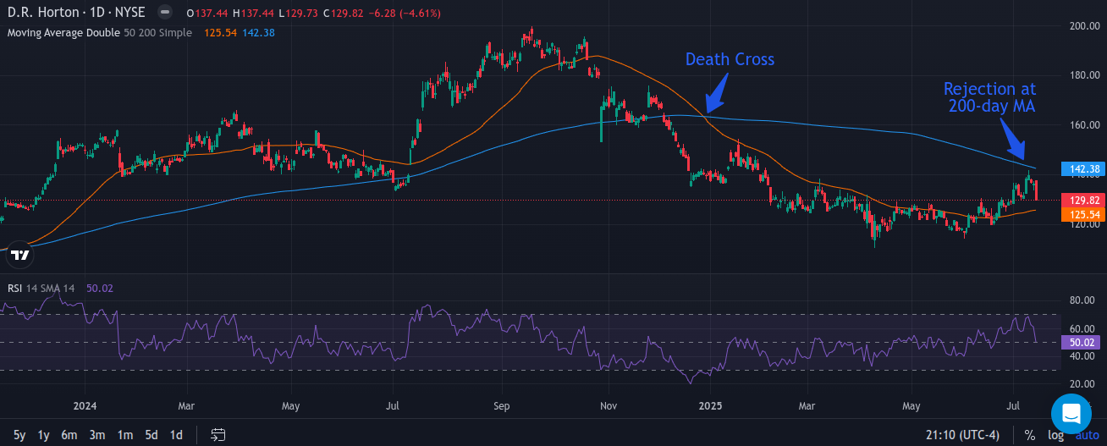Viewport: 1107px width, 446px height.
Task: Click the legend MA value 125.54
Action: point(219,32)
